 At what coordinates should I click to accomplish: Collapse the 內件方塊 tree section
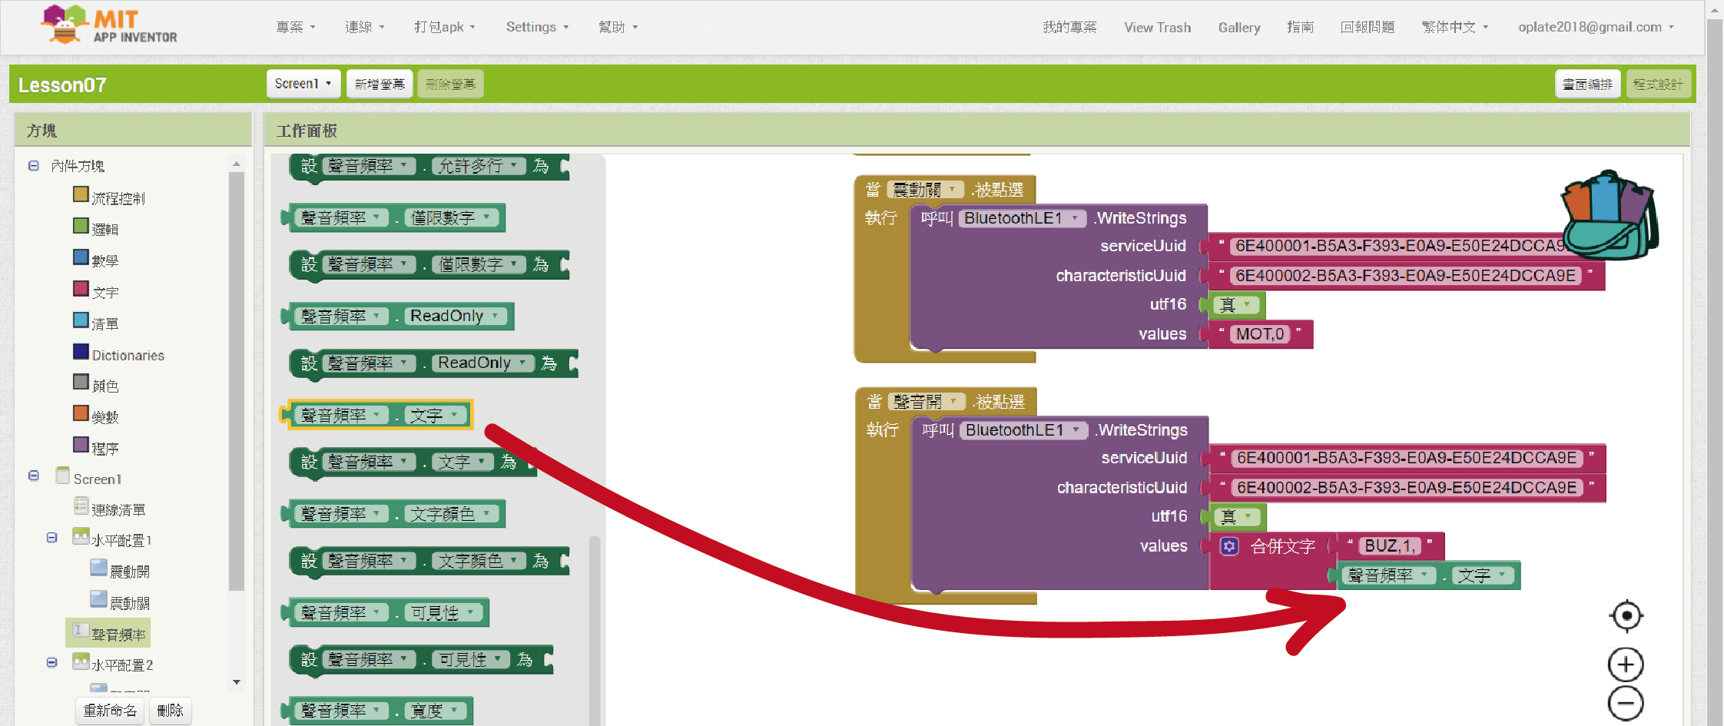click(34, 166)
